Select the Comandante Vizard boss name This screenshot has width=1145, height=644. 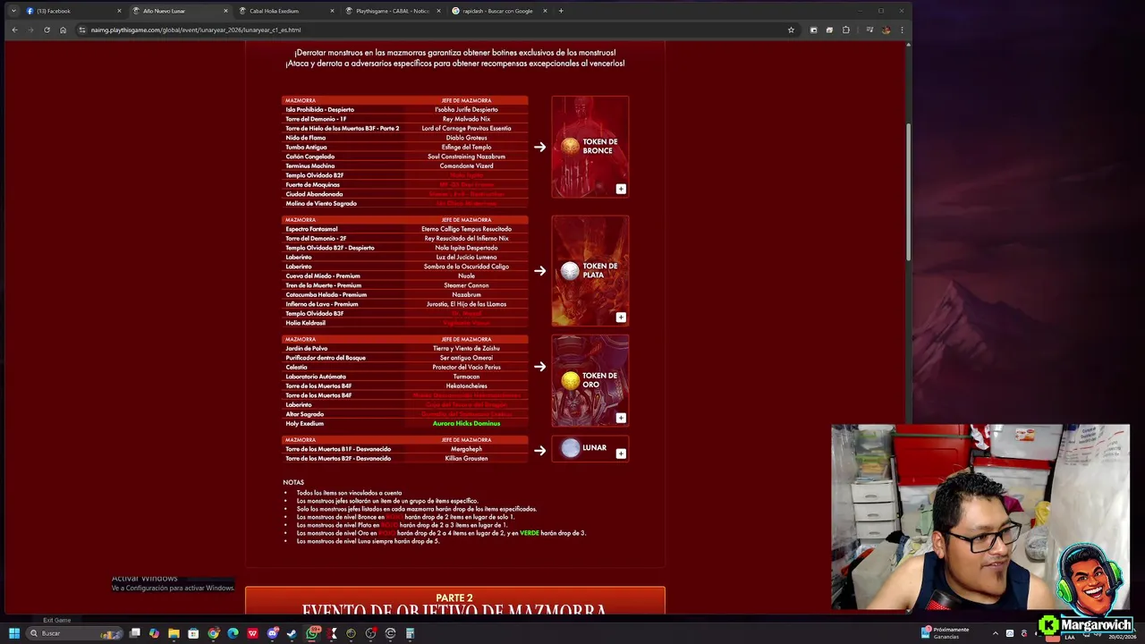(x=466, y=165)
